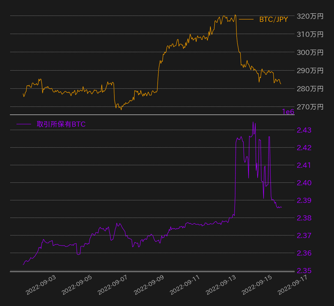Click the 2022-09-17 date label
Viewport: 334px width, 306px height.
293,285
